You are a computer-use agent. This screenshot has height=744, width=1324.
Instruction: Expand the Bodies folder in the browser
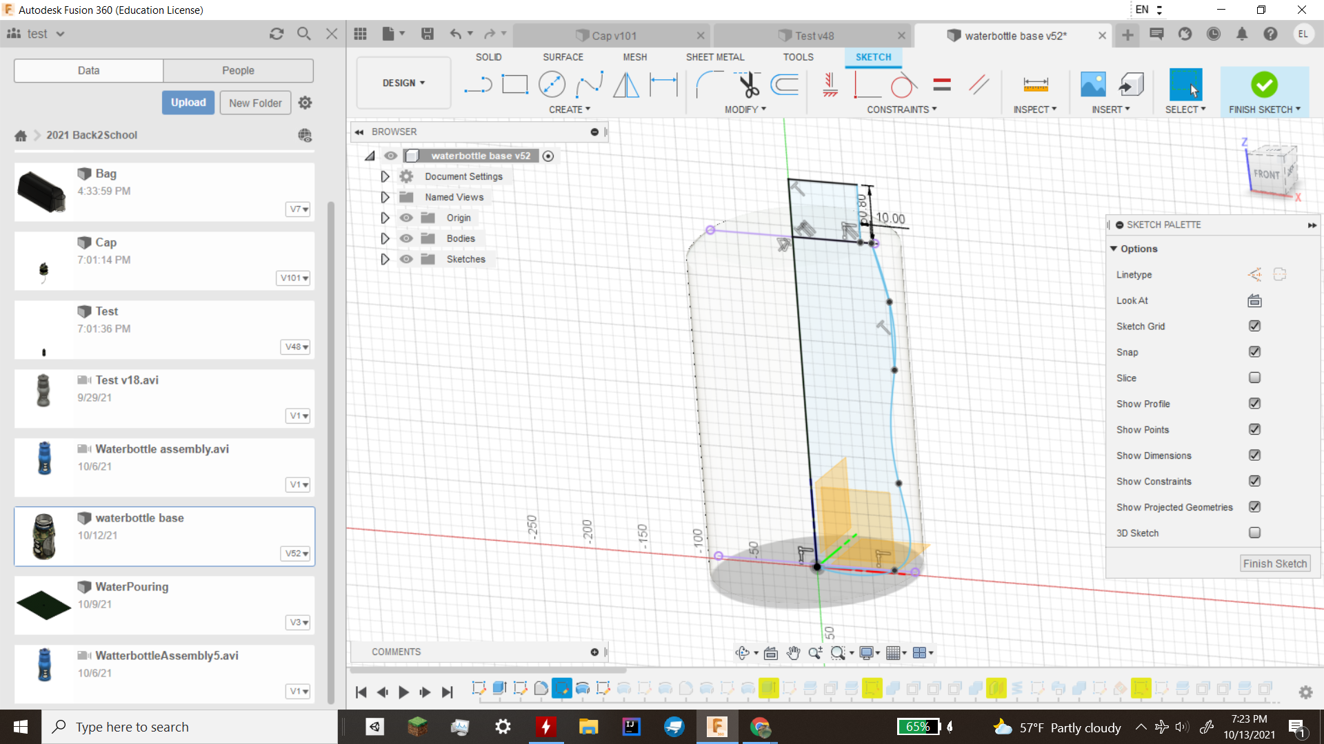[384, 238]
